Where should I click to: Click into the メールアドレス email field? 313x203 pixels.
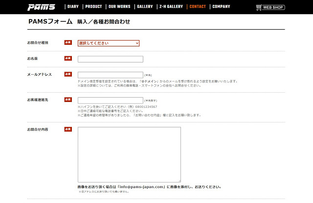click(x=110, y=75)
